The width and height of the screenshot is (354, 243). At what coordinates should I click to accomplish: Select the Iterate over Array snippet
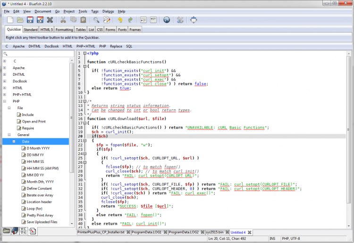point(40,195)
